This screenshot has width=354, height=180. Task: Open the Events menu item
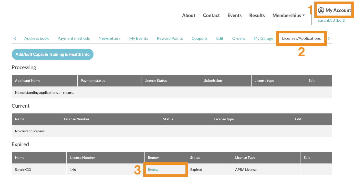click(234, 16)
